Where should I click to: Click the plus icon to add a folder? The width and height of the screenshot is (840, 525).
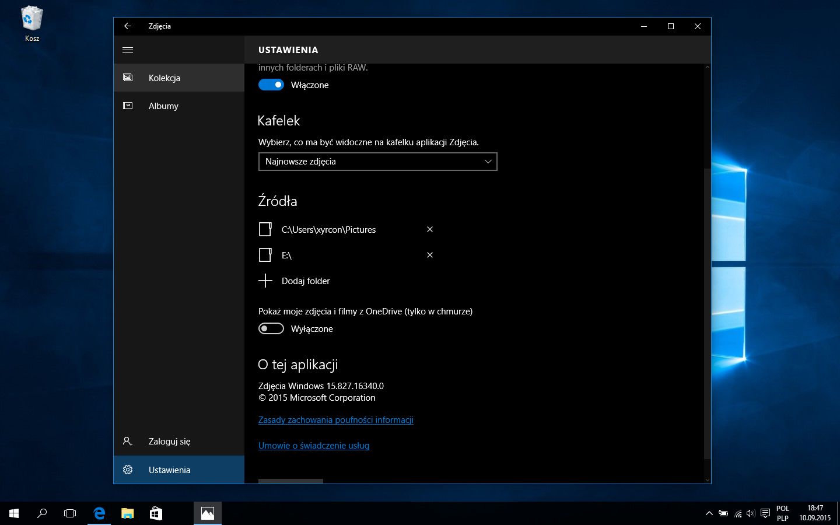pyautogui.click(x=265, y=281)
